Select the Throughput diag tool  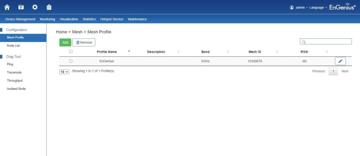pos(15,81)
